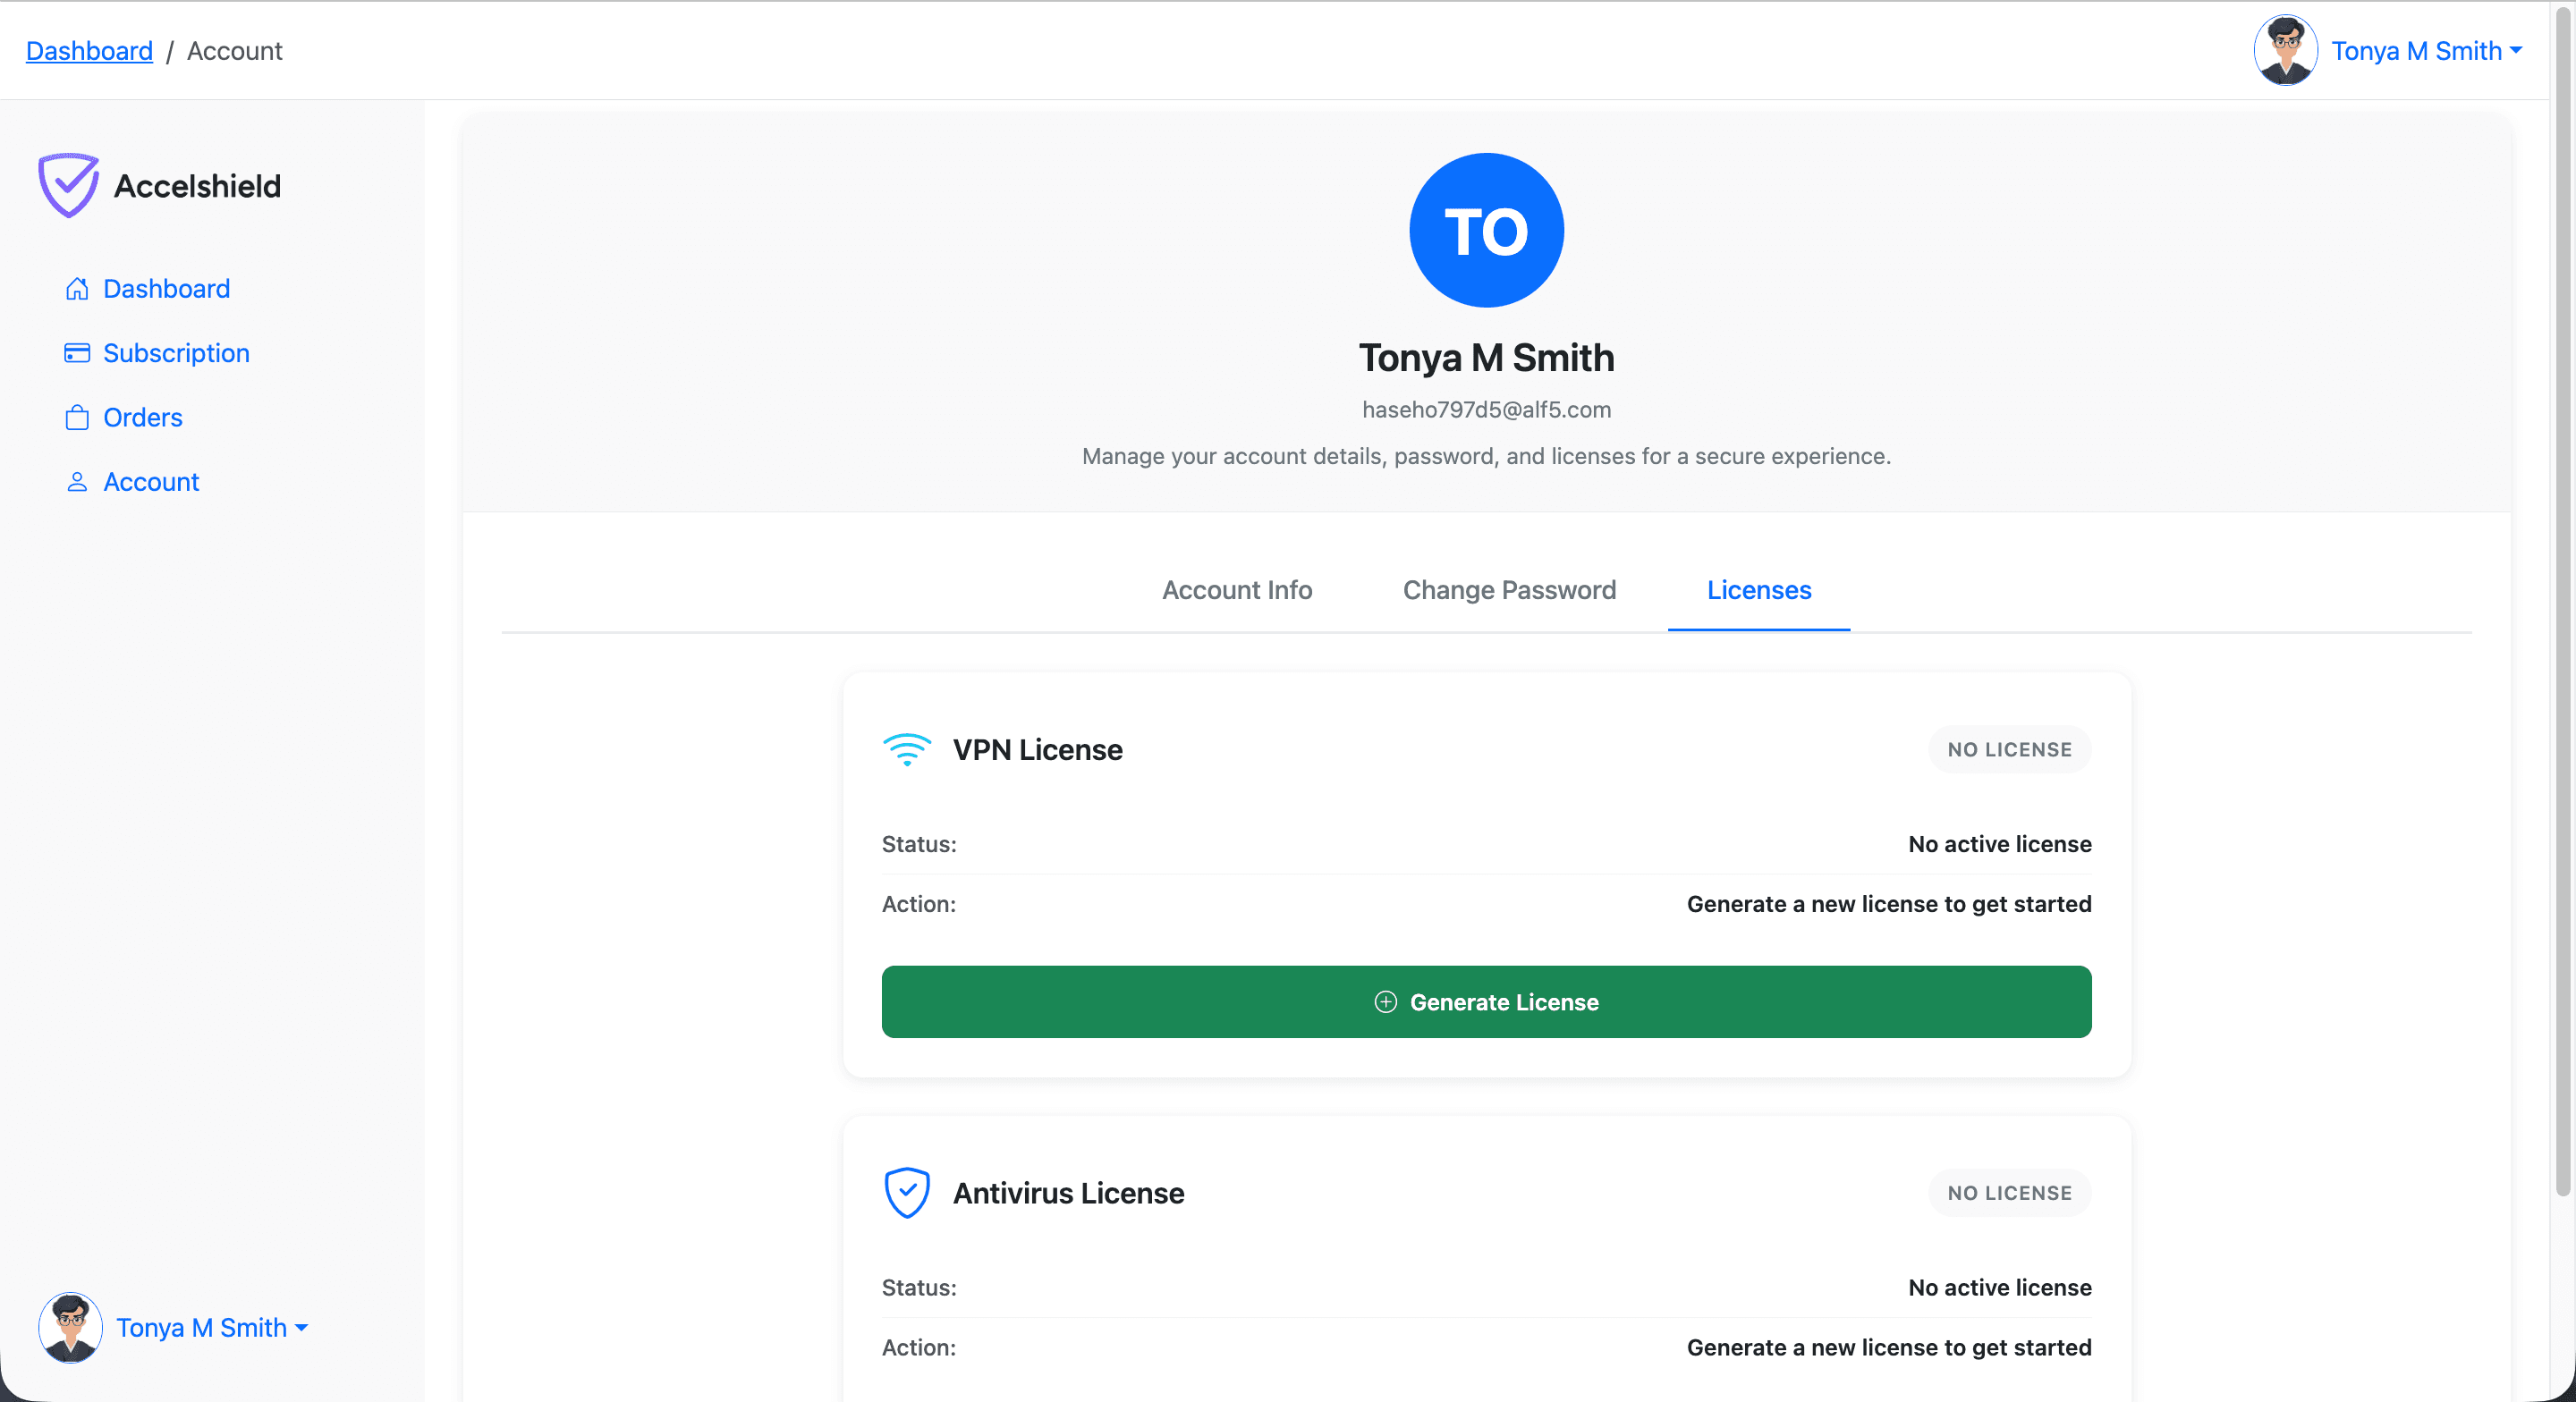Click the Antivirus License card title
2576x1402 pixels.
point(1068,1193)
